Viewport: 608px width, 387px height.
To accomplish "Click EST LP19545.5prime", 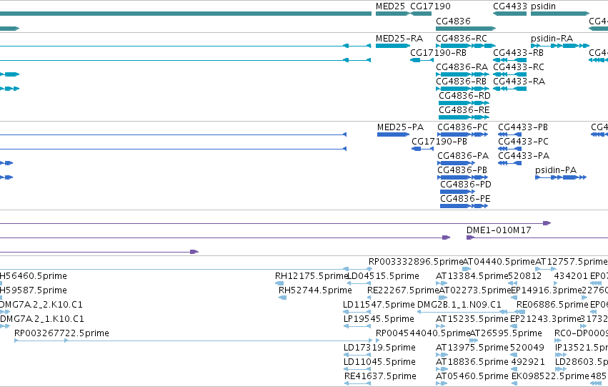I will pyautogui.click(x=379, y=319).
